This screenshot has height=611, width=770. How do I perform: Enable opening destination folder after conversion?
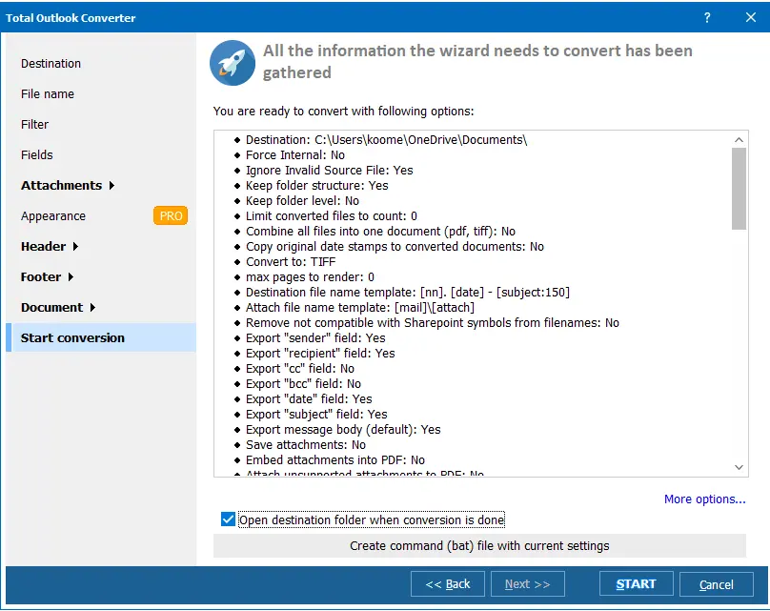click(x=227, y=519)
